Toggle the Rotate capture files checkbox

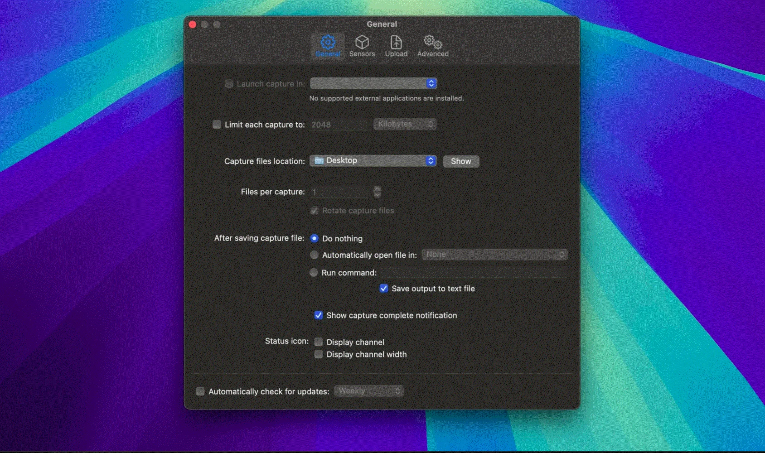tap(314, 210)
